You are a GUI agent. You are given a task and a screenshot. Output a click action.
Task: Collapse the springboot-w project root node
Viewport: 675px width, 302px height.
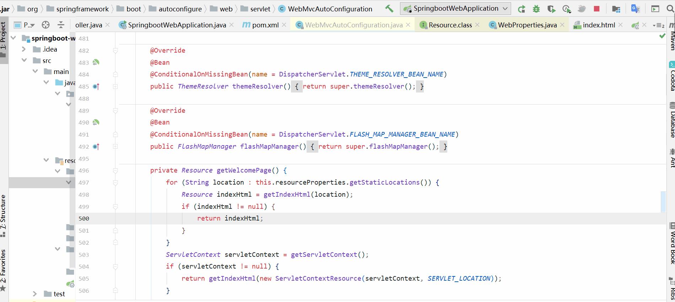13,38
